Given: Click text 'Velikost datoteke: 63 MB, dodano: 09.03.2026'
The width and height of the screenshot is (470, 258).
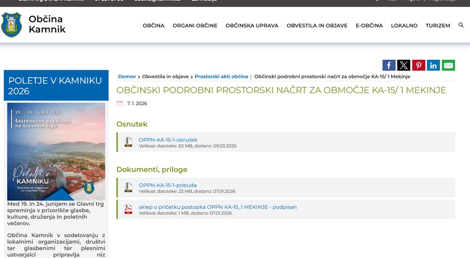Looking at the screenshot, I should [x=188, y=146].
